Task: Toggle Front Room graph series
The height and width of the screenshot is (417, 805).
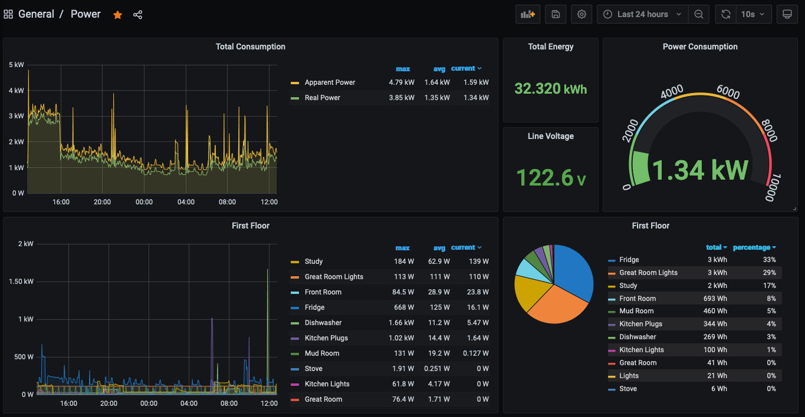Action: [323, 292]
